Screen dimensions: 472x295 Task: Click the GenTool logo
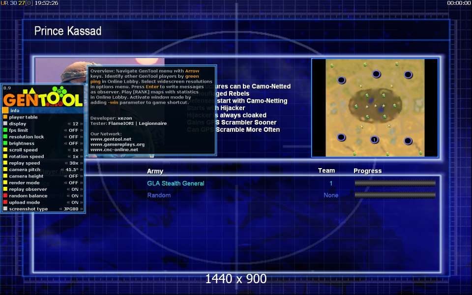tap(43, 96)
